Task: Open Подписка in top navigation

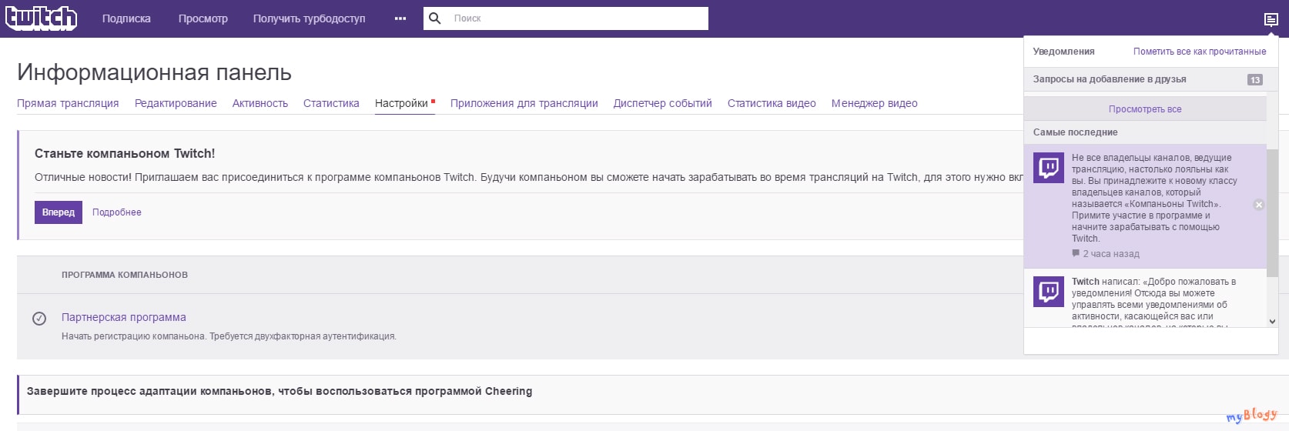Action: [x=126, y=18]
